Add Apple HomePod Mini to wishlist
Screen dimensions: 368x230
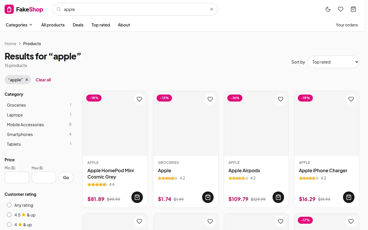tap(139, 99)
